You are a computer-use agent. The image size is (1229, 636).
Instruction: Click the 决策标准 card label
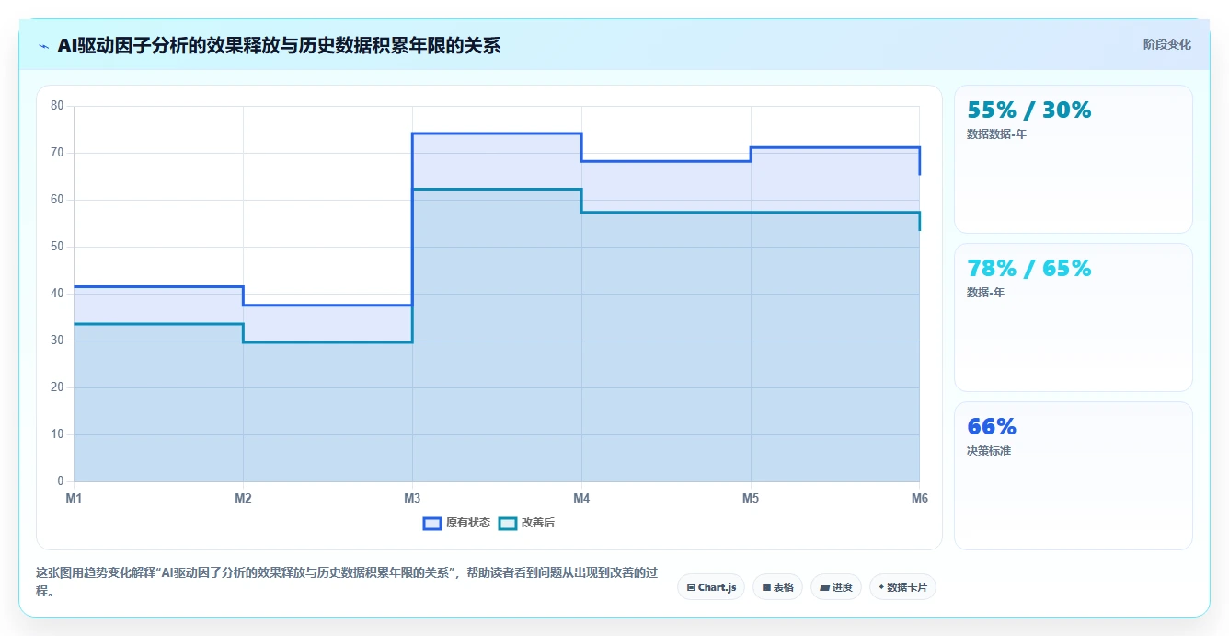(989, 451)
